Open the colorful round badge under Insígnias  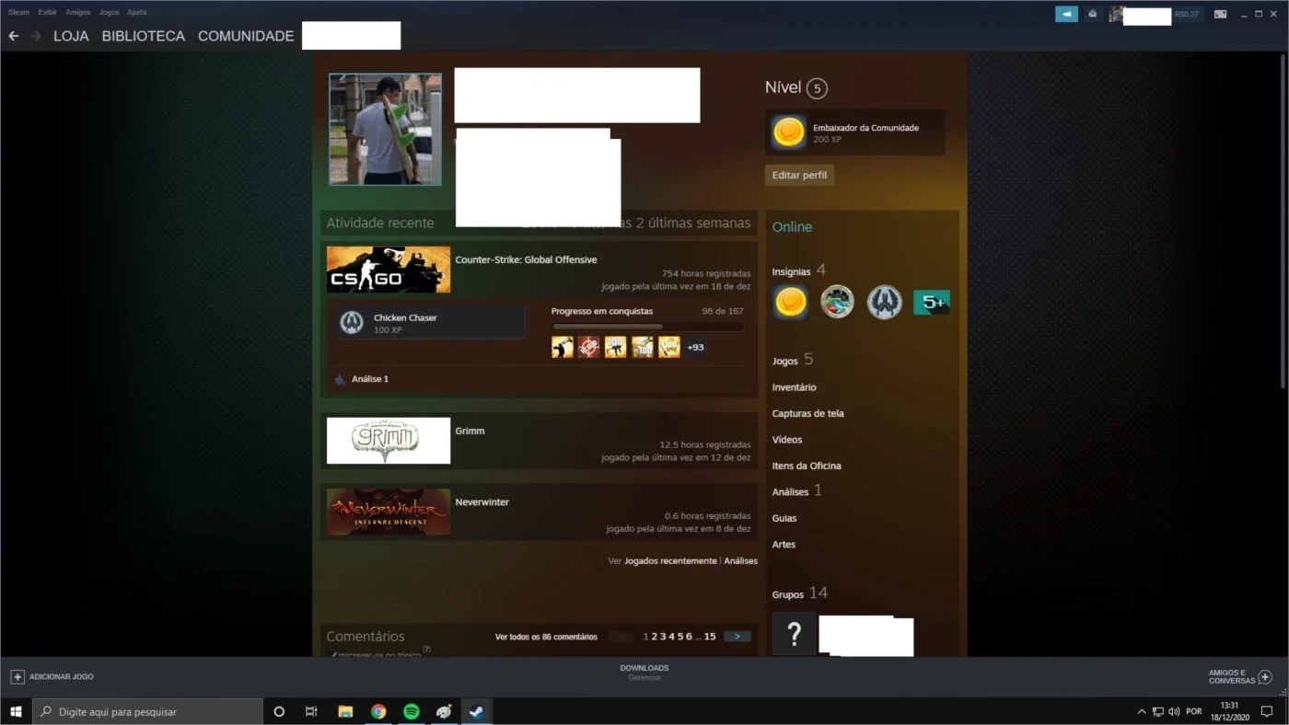[837, 302]
